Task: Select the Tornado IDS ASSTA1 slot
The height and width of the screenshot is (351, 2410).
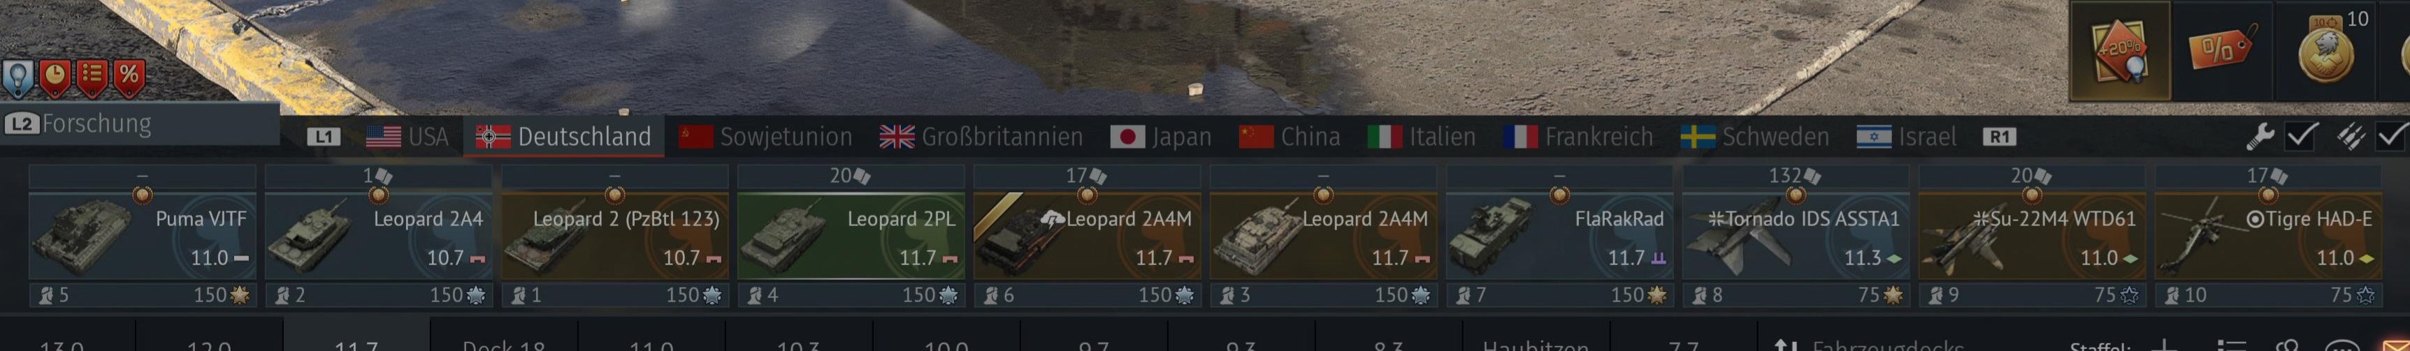Action: tap(1796, 235)
